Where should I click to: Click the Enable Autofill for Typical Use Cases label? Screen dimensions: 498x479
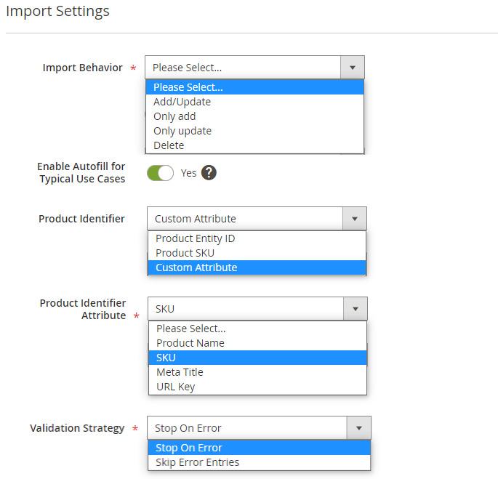tap(81, 172)
